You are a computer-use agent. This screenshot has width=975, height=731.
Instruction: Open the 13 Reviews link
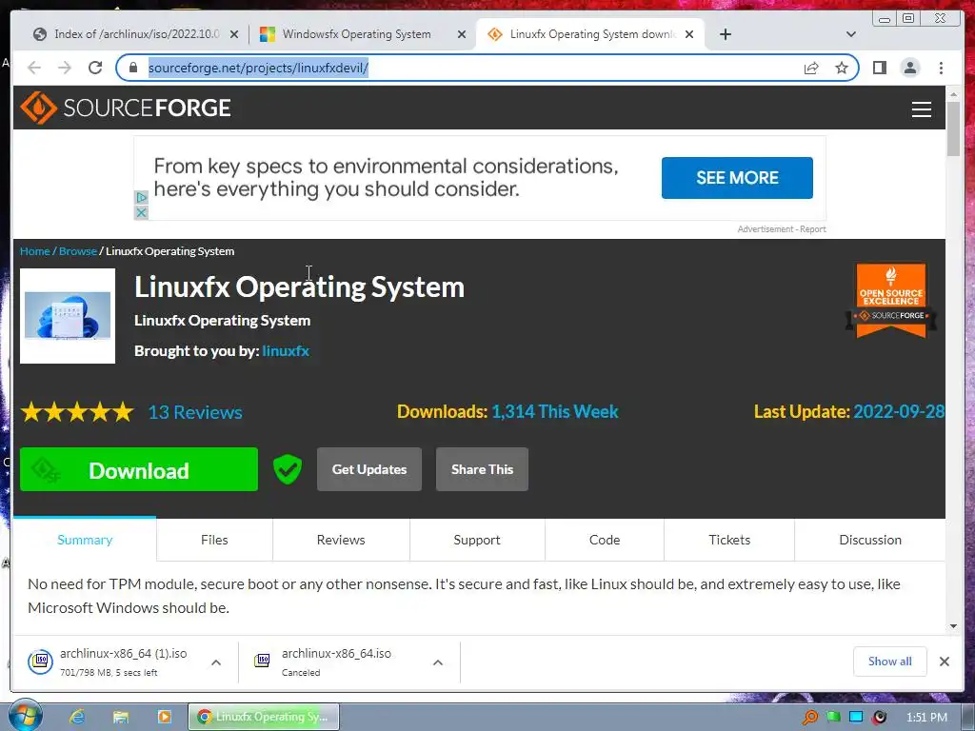pos(195,412)
